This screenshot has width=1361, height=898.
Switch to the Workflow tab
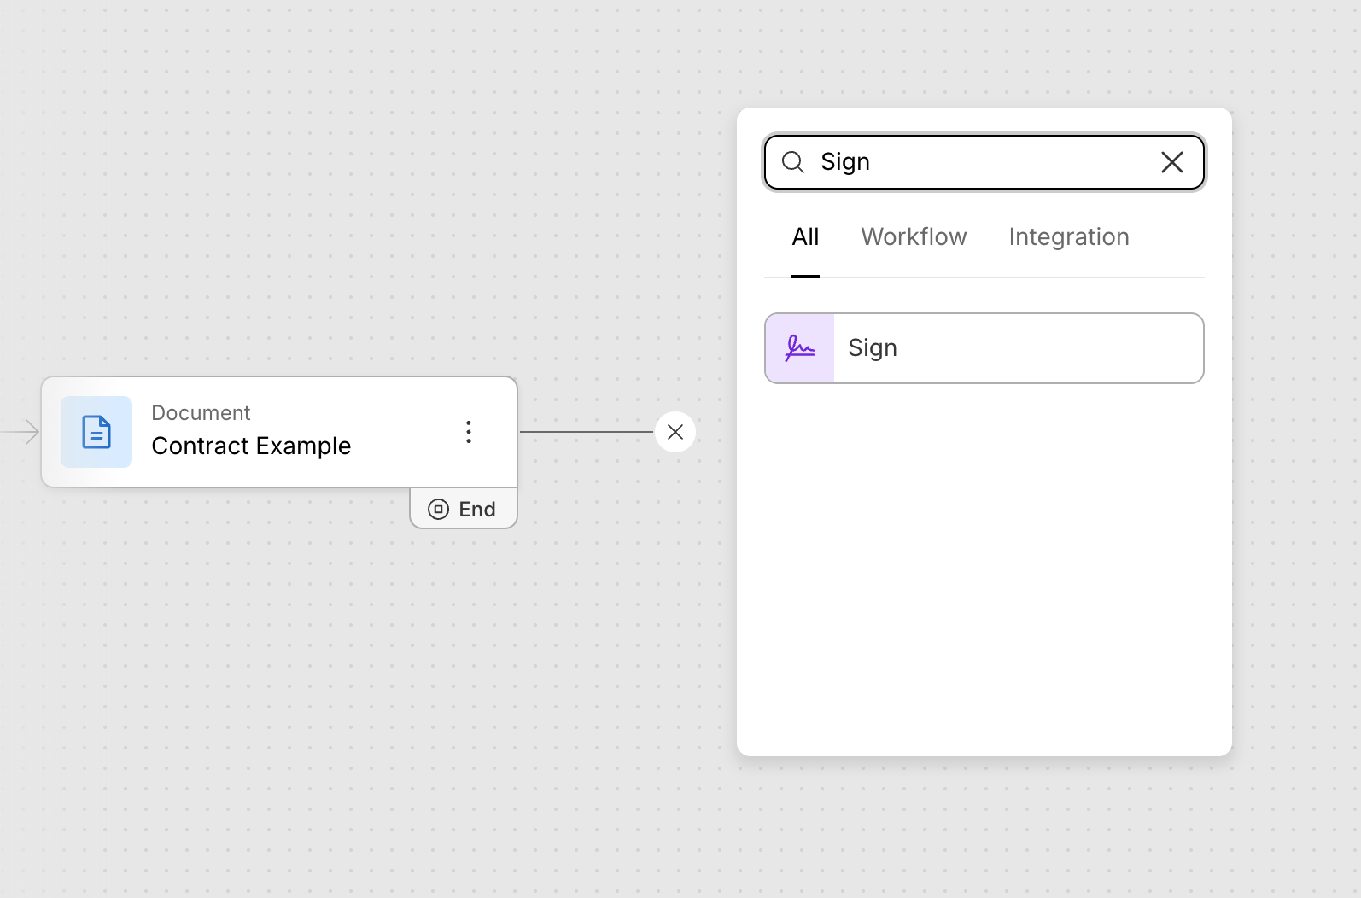914,237
